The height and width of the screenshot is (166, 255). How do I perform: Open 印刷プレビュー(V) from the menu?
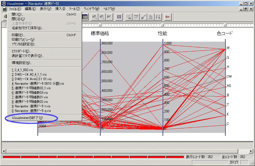point(44,40)
